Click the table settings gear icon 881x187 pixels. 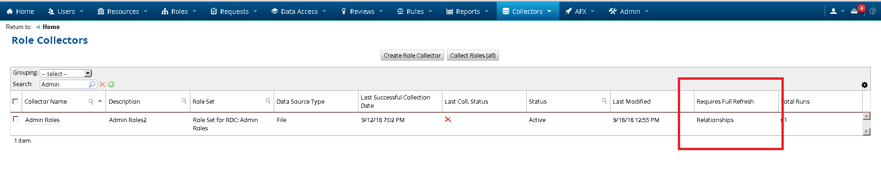click(864, 85)
